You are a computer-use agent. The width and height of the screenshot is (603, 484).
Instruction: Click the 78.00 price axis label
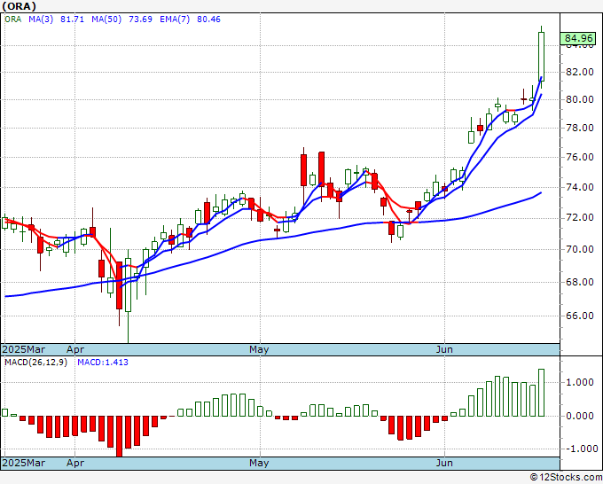pos(580,128)
